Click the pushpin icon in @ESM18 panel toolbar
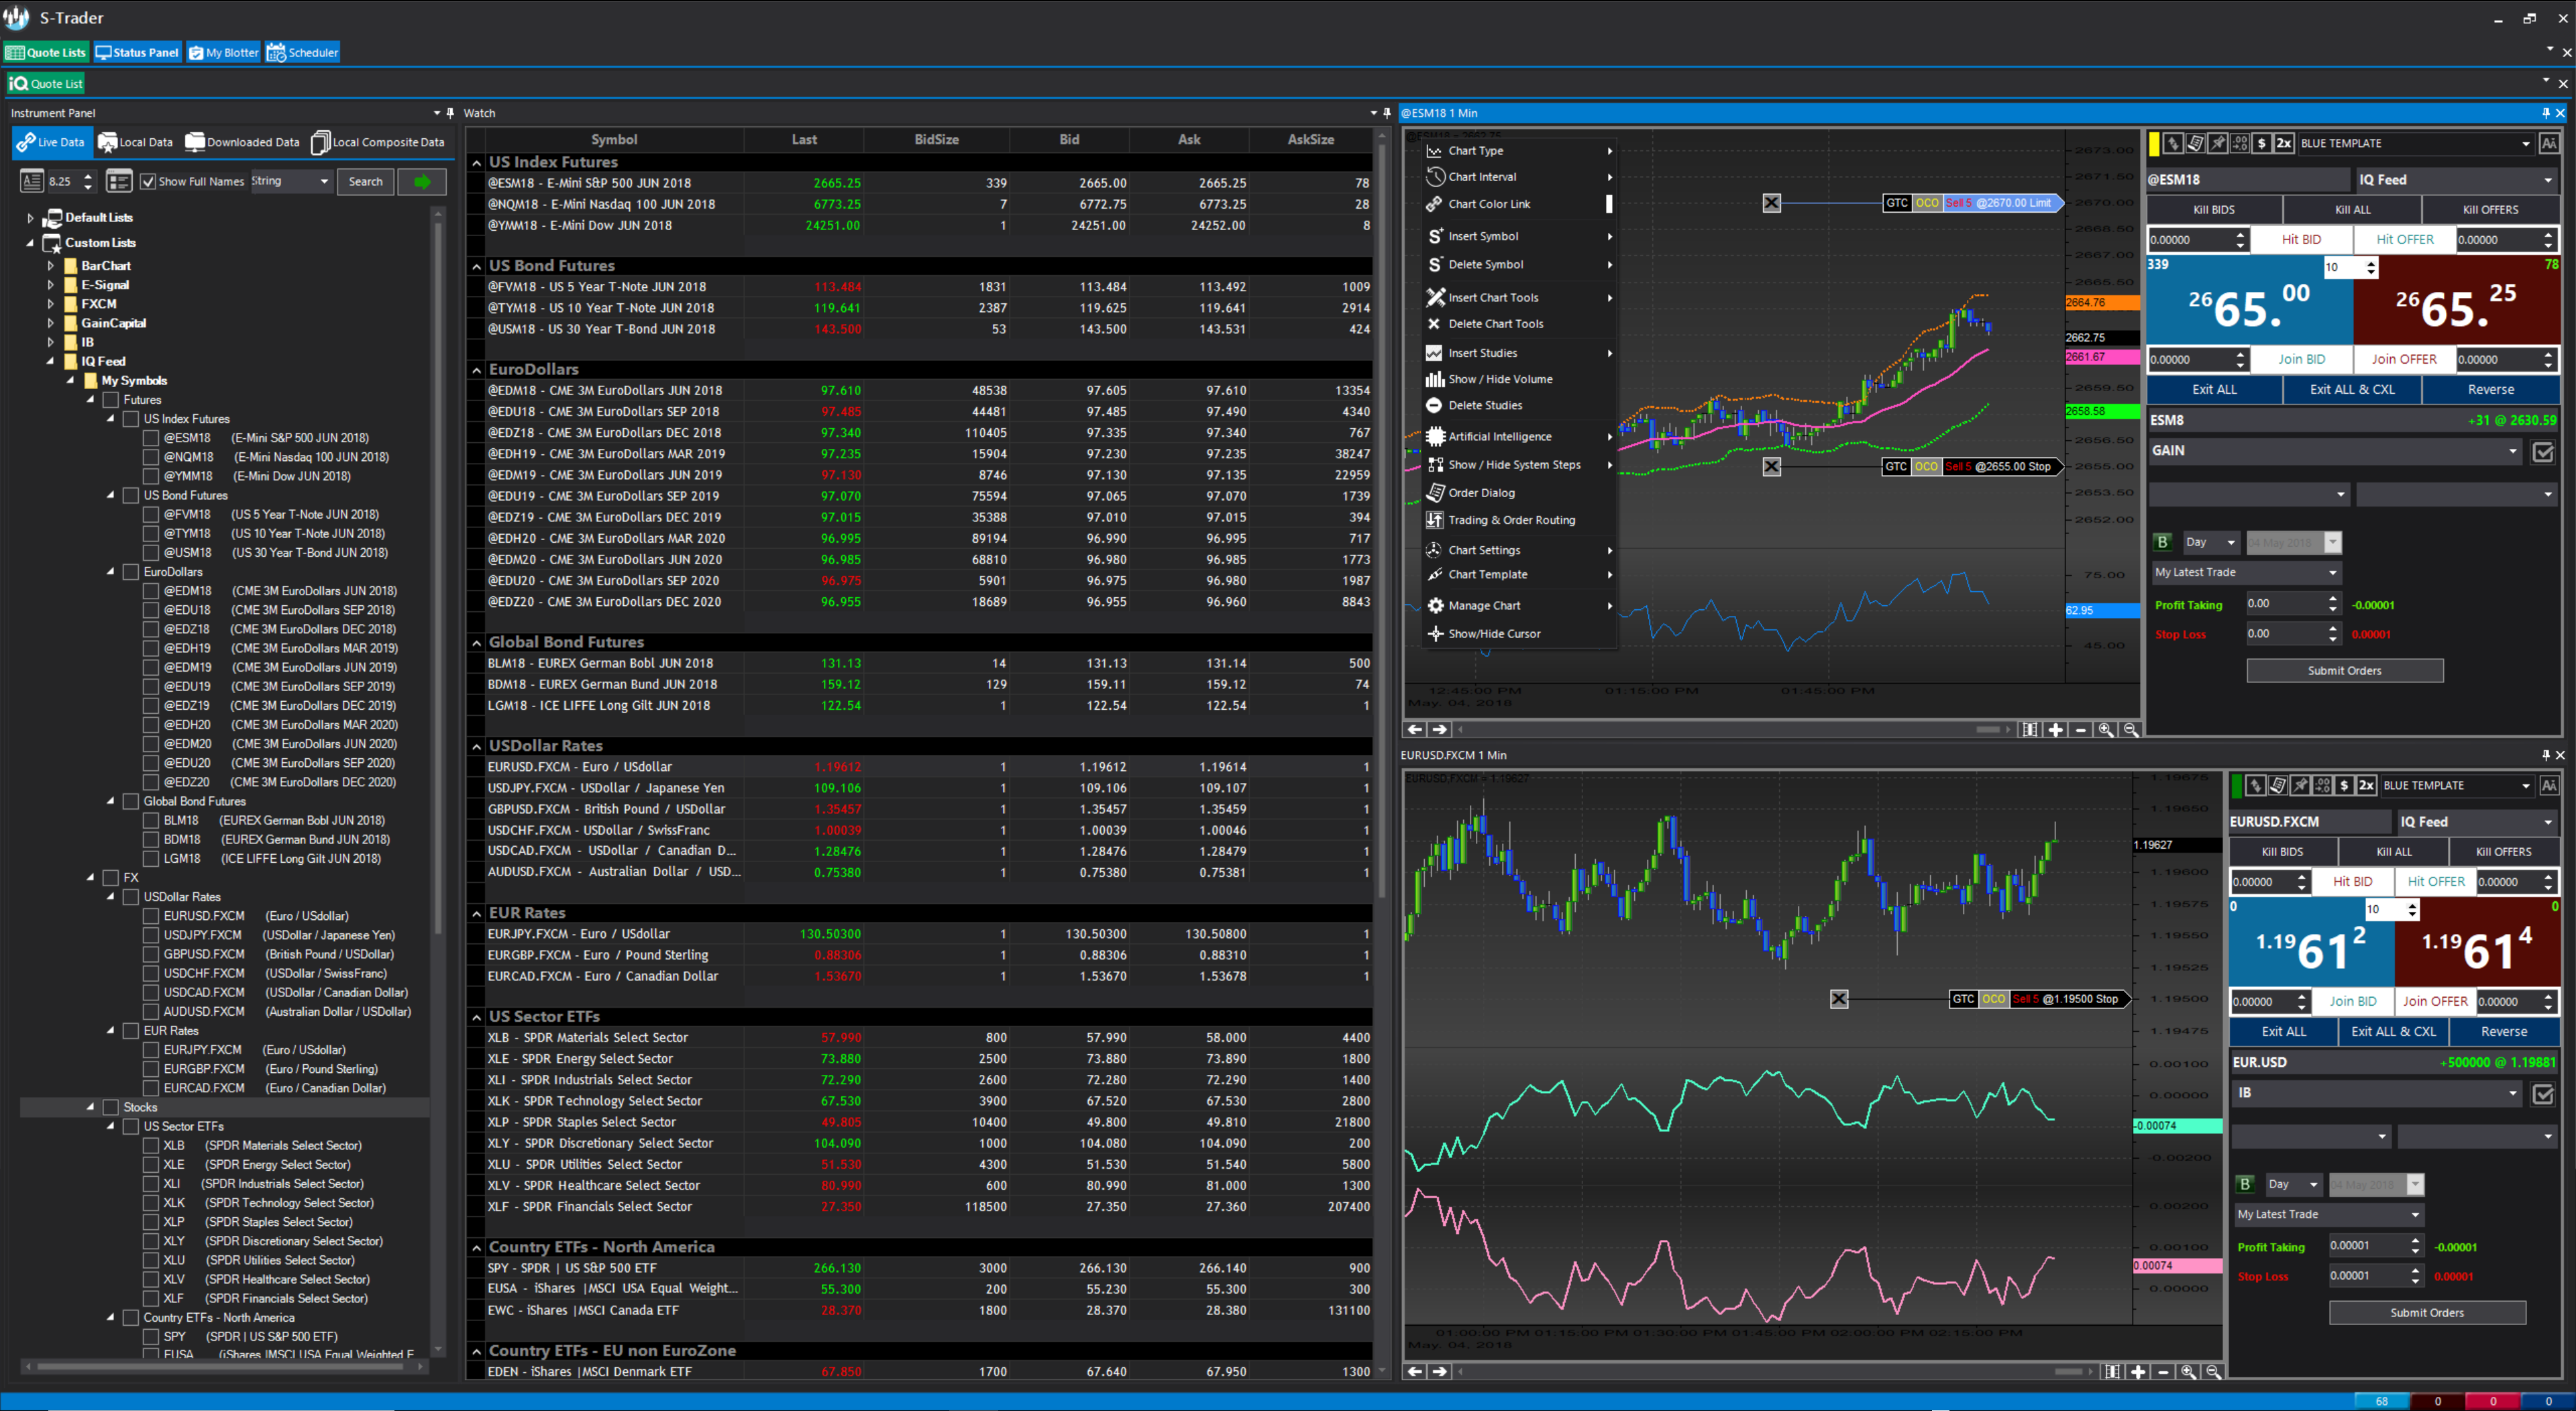 [x=2217, y=144]
